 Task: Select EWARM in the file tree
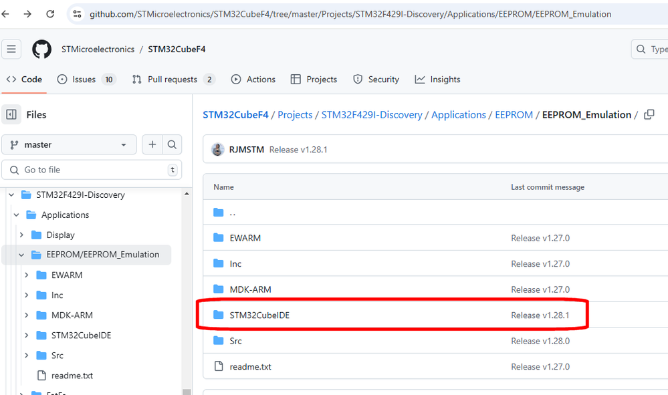[x=67, y=275]
